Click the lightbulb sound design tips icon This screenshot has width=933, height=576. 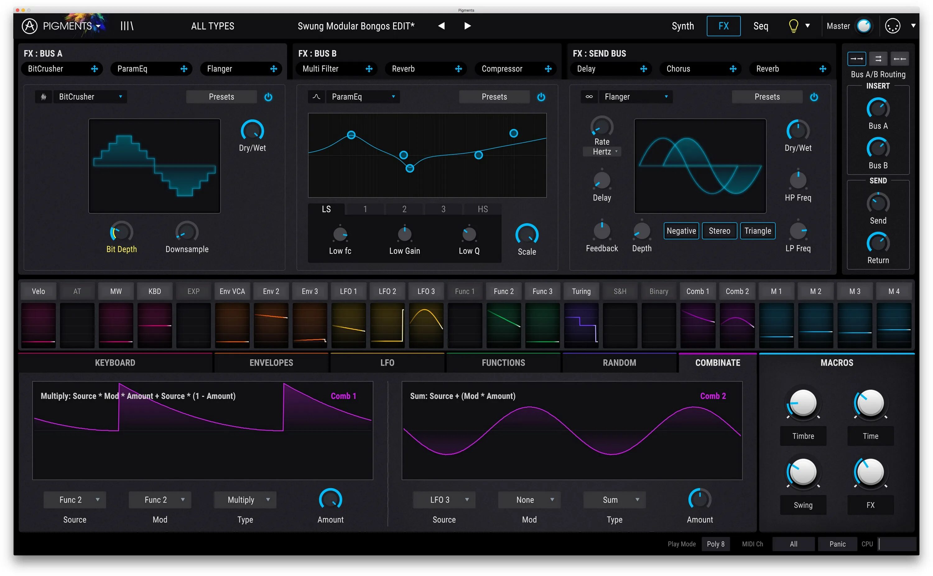tap(793, 26)
